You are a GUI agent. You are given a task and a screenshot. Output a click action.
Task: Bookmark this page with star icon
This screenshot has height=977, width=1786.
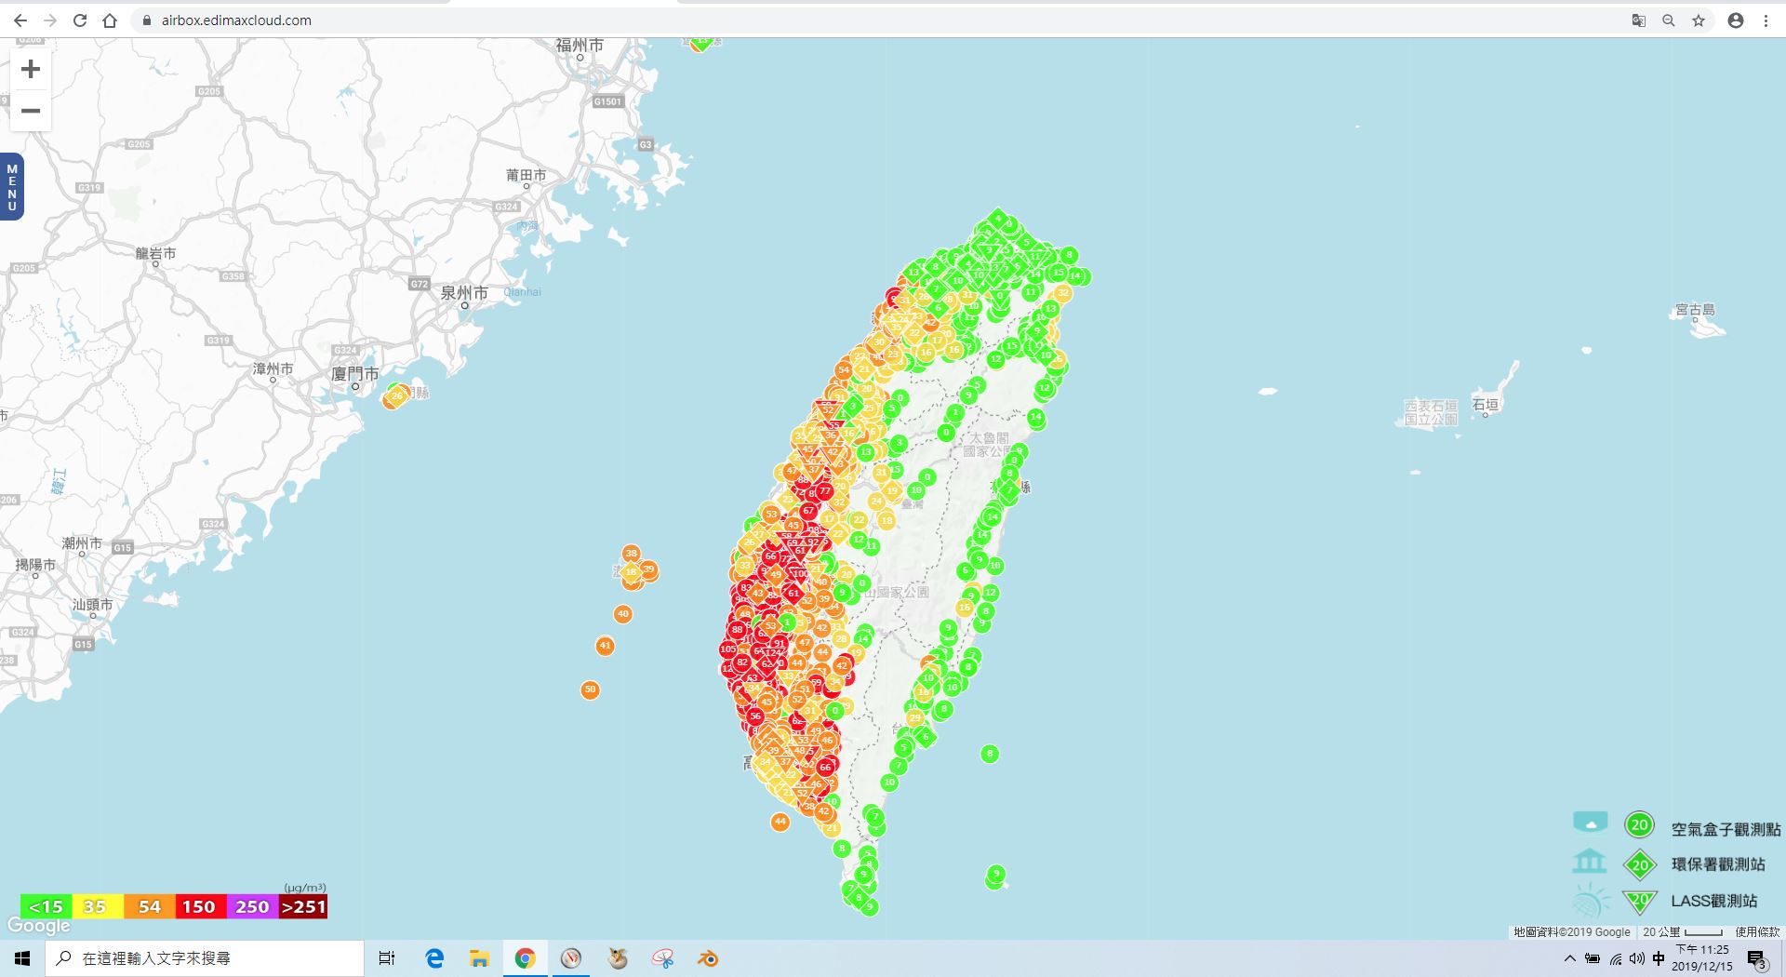(x=1699, y=20)
